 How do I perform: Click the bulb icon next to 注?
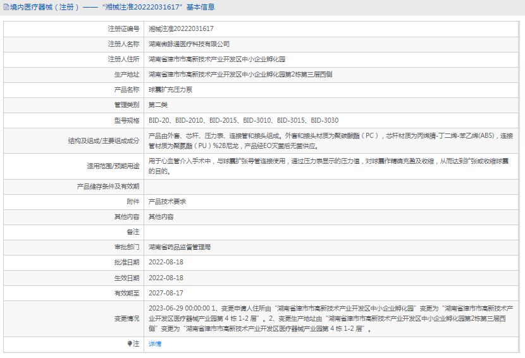pos(130,343)
